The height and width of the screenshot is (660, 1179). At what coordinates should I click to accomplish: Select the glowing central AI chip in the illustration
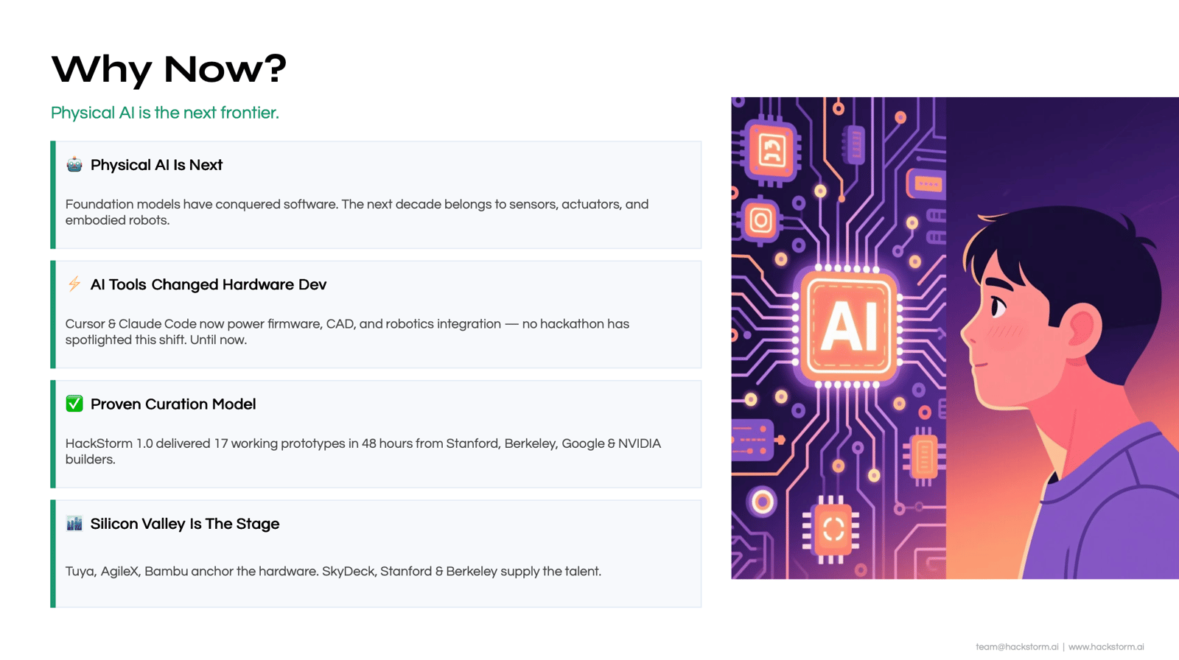tap(848, 325)
